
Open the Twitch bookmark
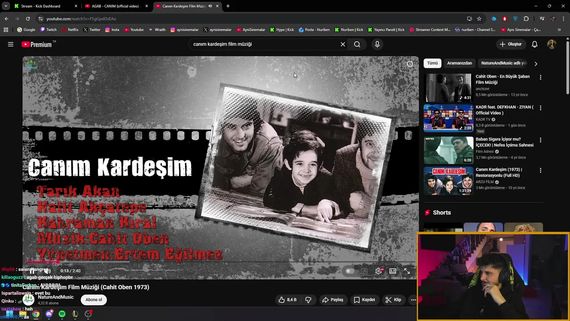coord(49,30)
